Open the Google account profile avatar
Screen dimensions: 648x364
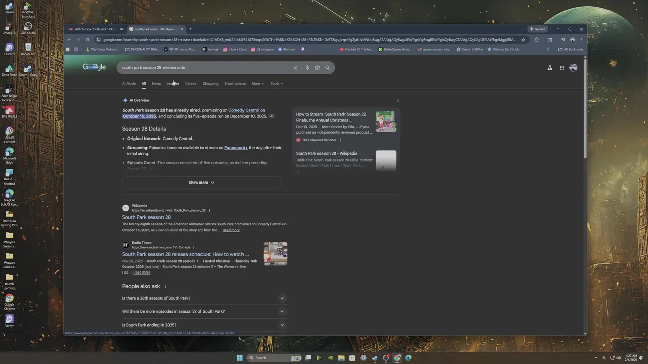pos(573,68)
